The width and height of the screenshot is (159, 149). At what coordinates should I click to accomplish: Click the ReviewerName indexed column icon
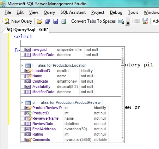28,119
